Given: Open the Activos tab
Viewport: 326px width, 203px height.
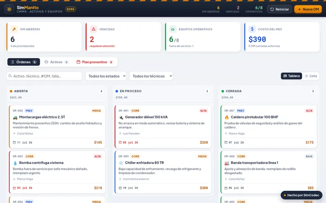Looking at the screenshot, I should pos(56,62).
